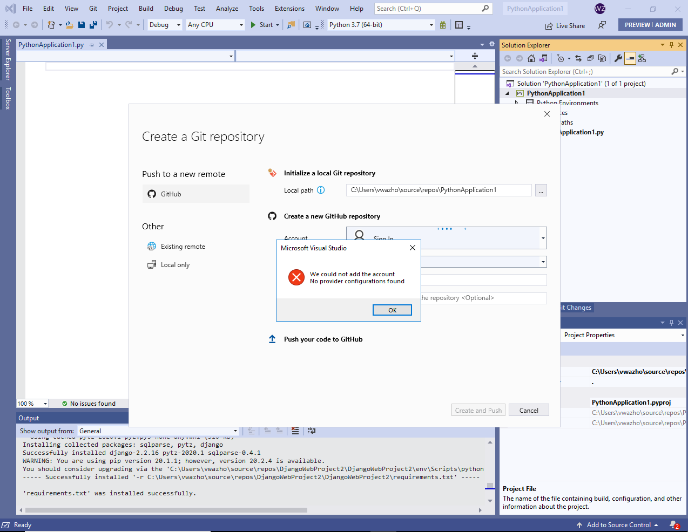Click the Local path text field
The height and width of the screenshot is (532, 688).
pos(439,190)
